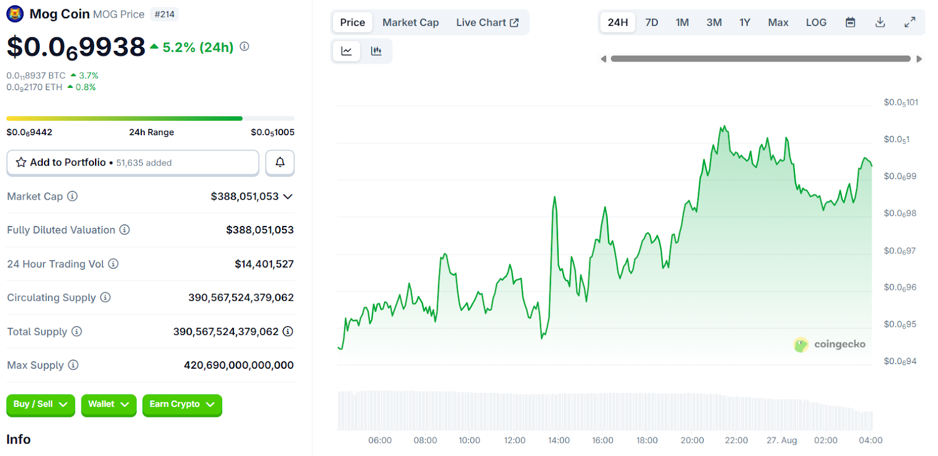
Task: Expand chart to fullscreen
Action: click(x=910, y=22)
